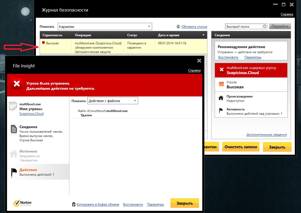Click the clipboard icon near Копировать в буфер обмена
Screen dimensions: 301x213
click(x=74, y=204)
